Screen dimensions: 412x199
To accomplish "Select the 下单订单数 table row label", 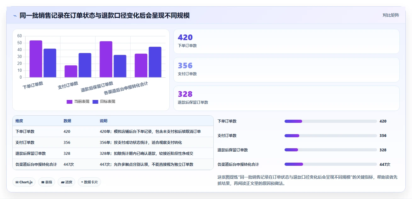I will click(25, 132).
